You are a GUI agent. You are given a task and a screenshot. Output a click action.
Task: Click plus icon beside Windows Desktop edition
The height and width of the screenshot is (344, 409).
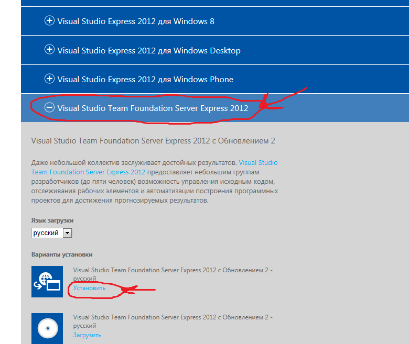(49, 49)
